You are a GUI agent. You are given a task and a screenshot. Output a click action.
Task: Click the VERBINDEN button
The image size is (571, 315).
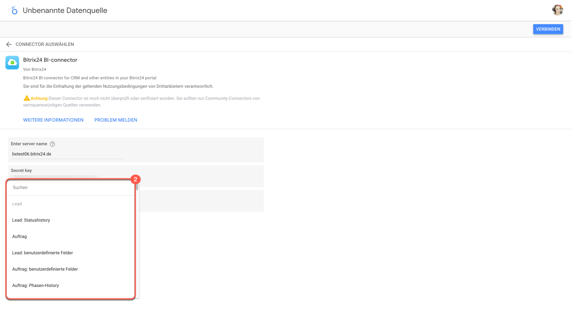pyautogui.click(x=548, y=29)
